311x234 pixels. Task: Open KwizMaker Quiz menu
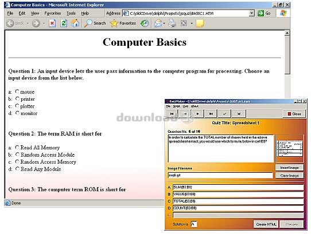coord(185,106)
